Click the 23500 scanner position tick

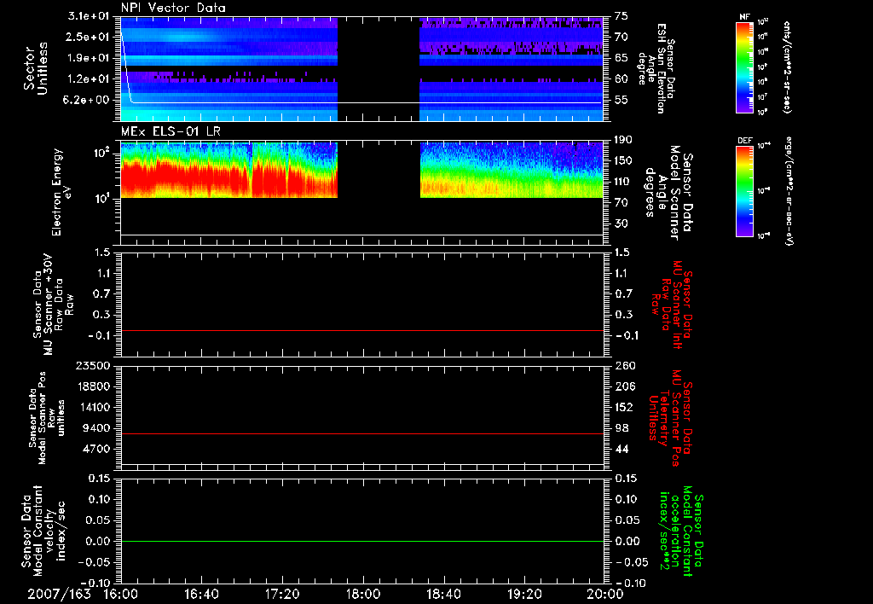(x=94, y=365)
